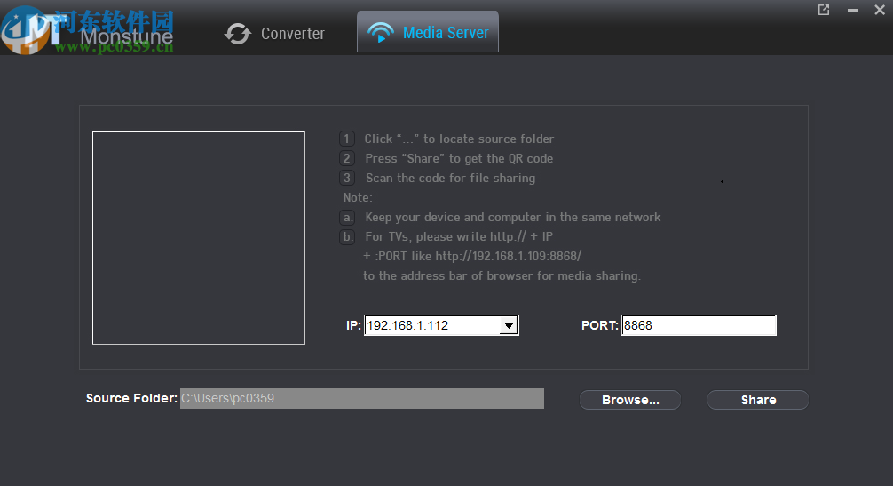Click the pop-out window icon
893x486 pixels.
pyautogui.click(x=824, y=10)
